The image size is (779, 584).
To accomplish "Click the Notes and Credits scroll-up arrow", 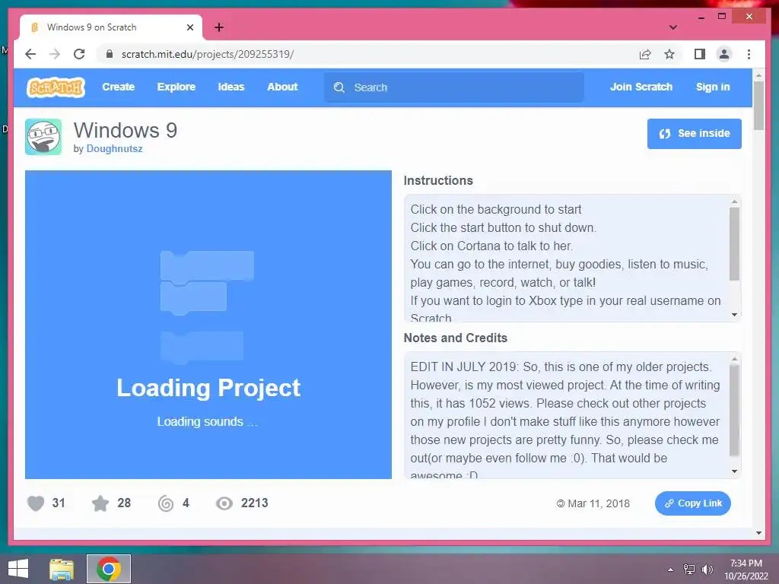I will 734,359.
